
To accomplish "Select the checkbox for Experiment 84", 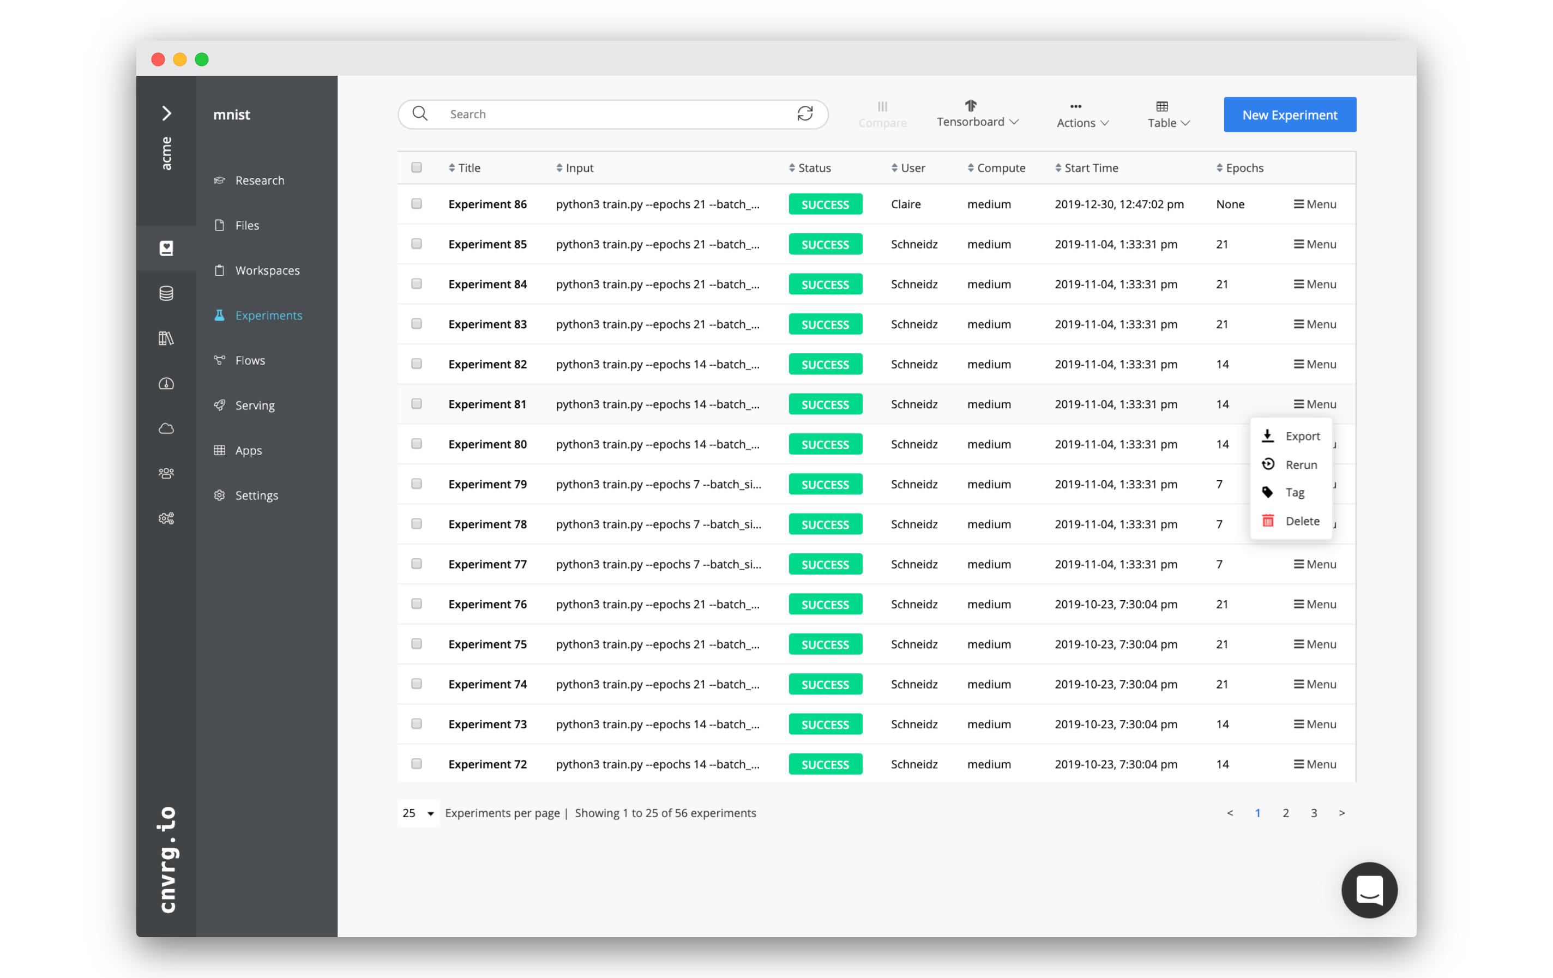I will [416, 284].
